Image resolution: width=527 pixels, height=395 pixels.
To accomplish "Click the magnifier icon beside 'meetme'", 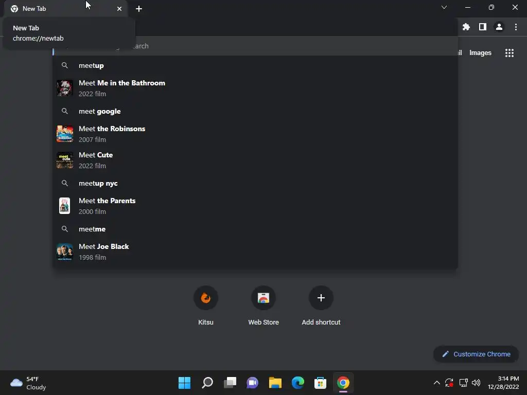I will (x=64, y=229).
